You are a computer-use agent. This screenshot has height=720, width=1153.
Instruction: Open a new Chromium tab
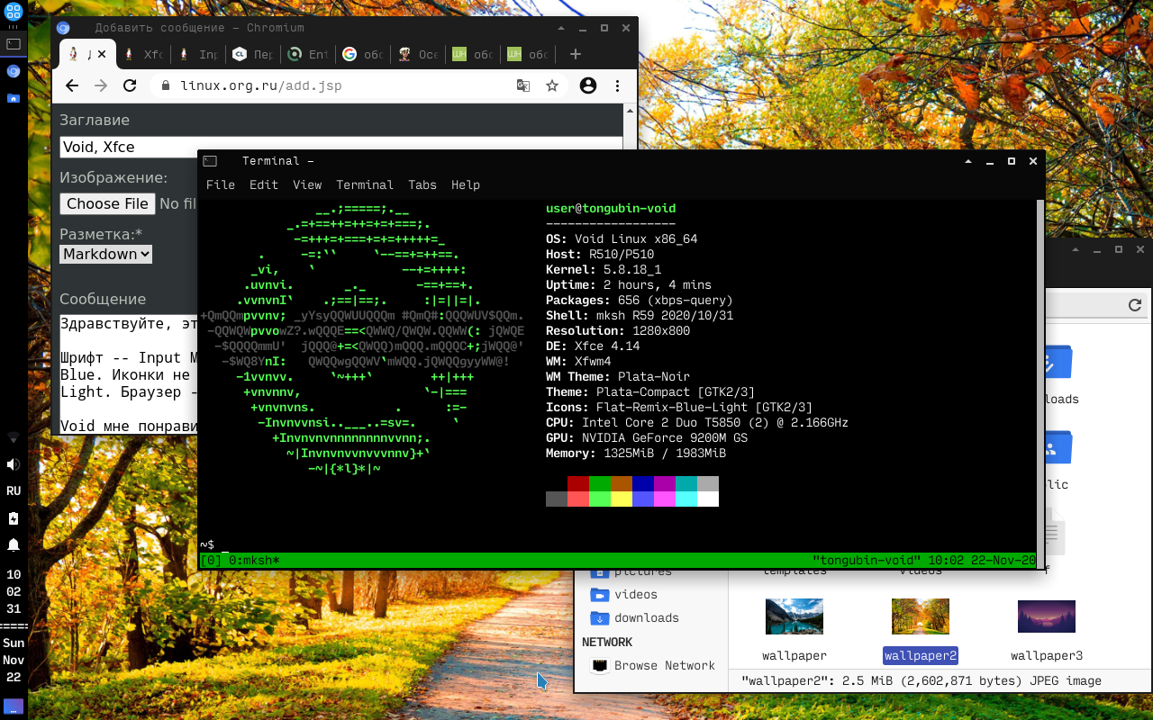tap(576, 54)
